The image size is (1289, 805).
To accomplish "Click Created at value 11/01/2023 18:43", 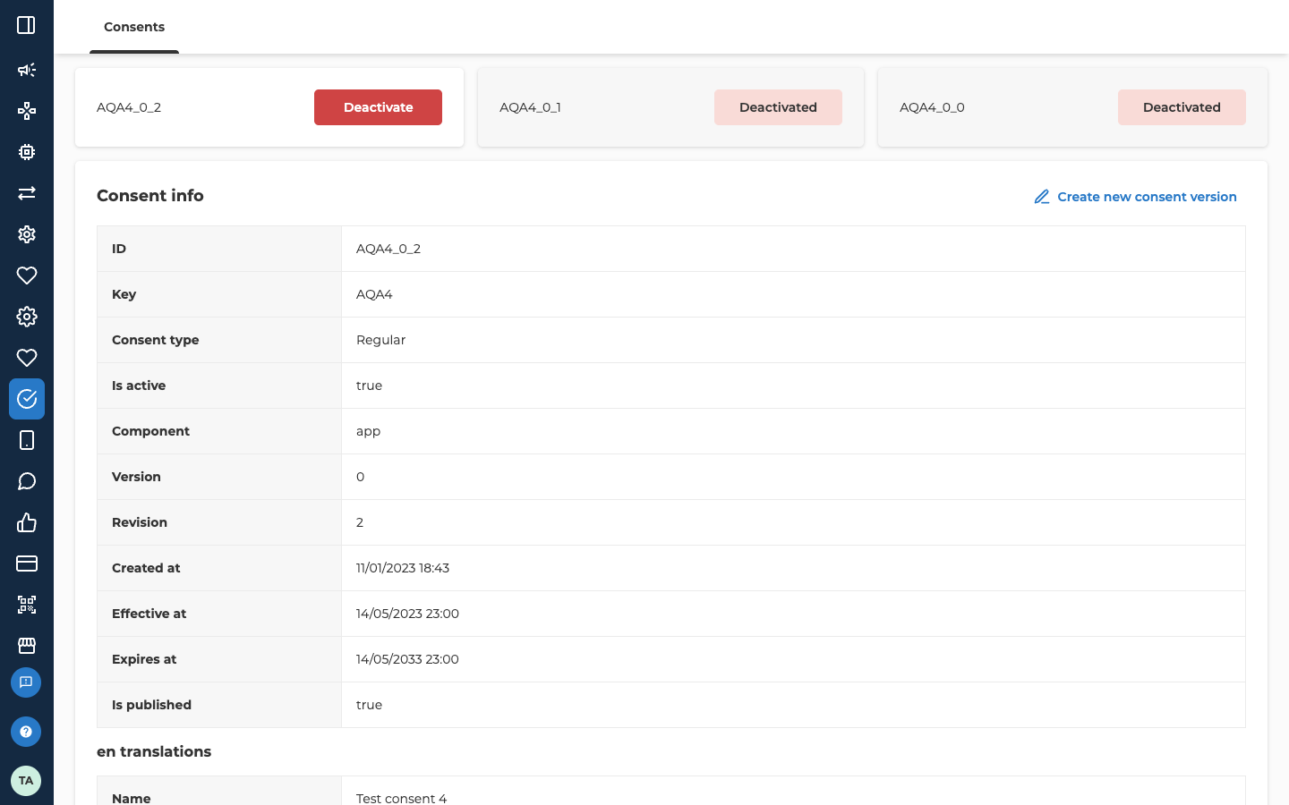I will (403, 568).
